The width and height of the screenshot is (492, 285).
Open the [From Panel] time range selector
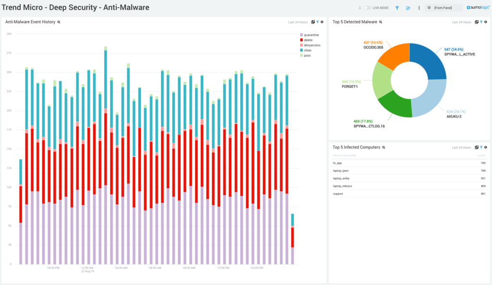[x=443, y=8]
